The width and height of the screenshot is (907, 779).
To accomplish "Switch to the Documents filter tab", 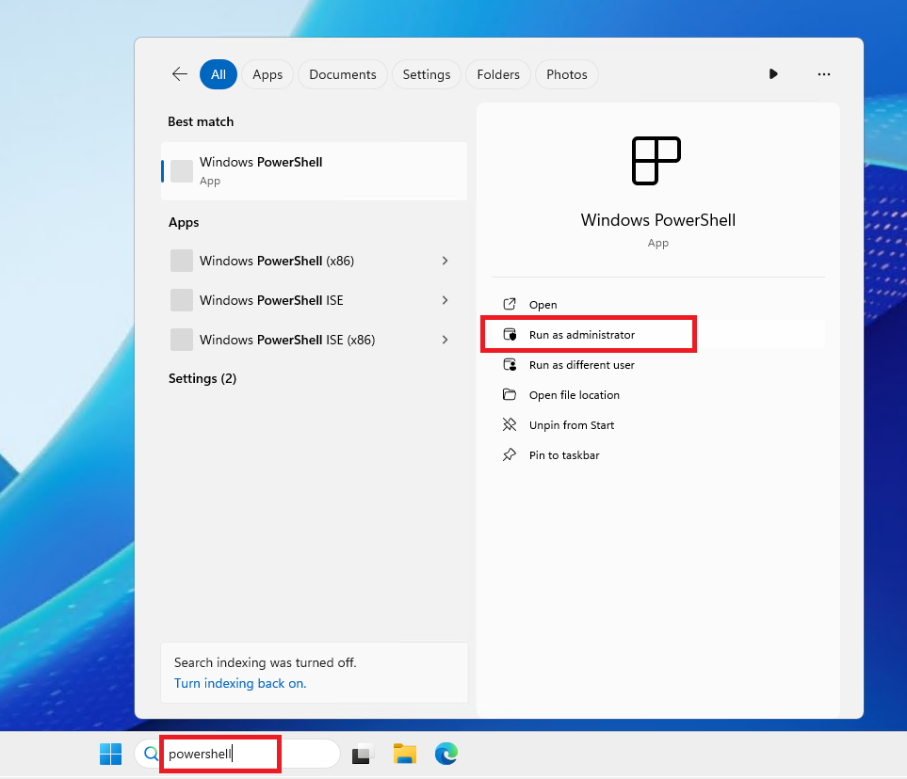I will 343,74.
